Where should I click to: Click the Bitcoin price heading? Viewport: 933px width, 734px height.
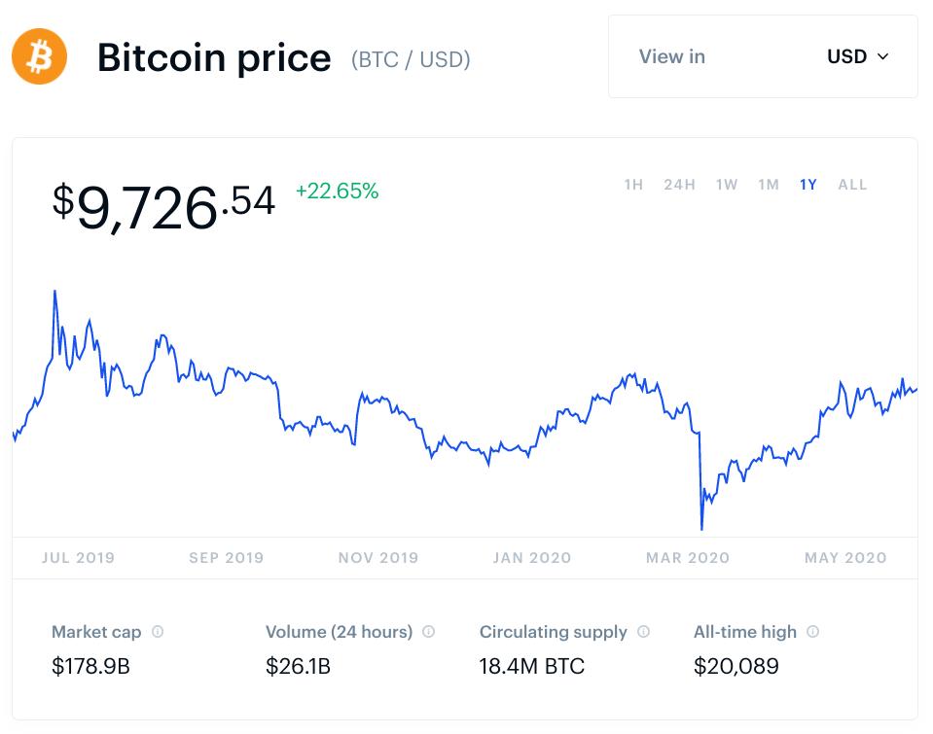pyautogui.click(x=214, y=58)
